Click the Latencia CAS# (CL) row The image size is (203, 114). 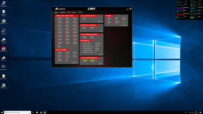click(91, 45)
